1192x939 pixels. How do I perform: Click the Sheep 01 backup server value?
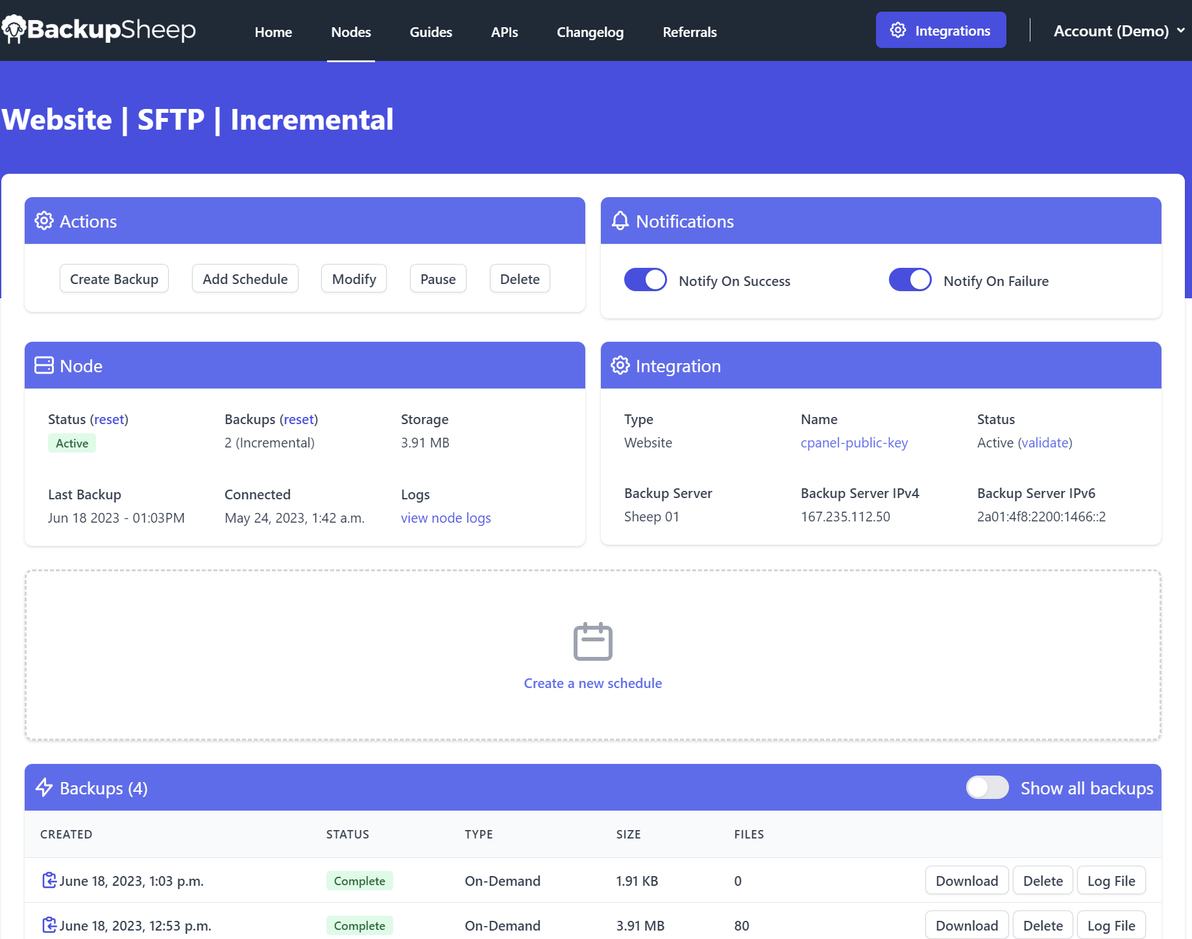coord(651,516)
